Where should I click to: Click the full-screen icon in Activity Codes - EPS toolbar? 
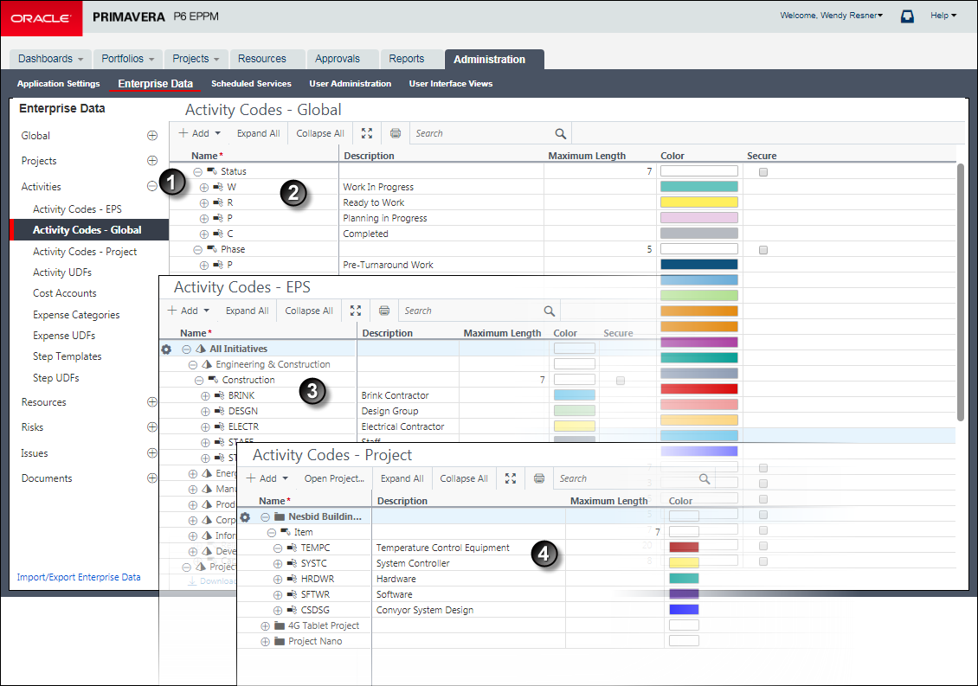coord(356,311)
